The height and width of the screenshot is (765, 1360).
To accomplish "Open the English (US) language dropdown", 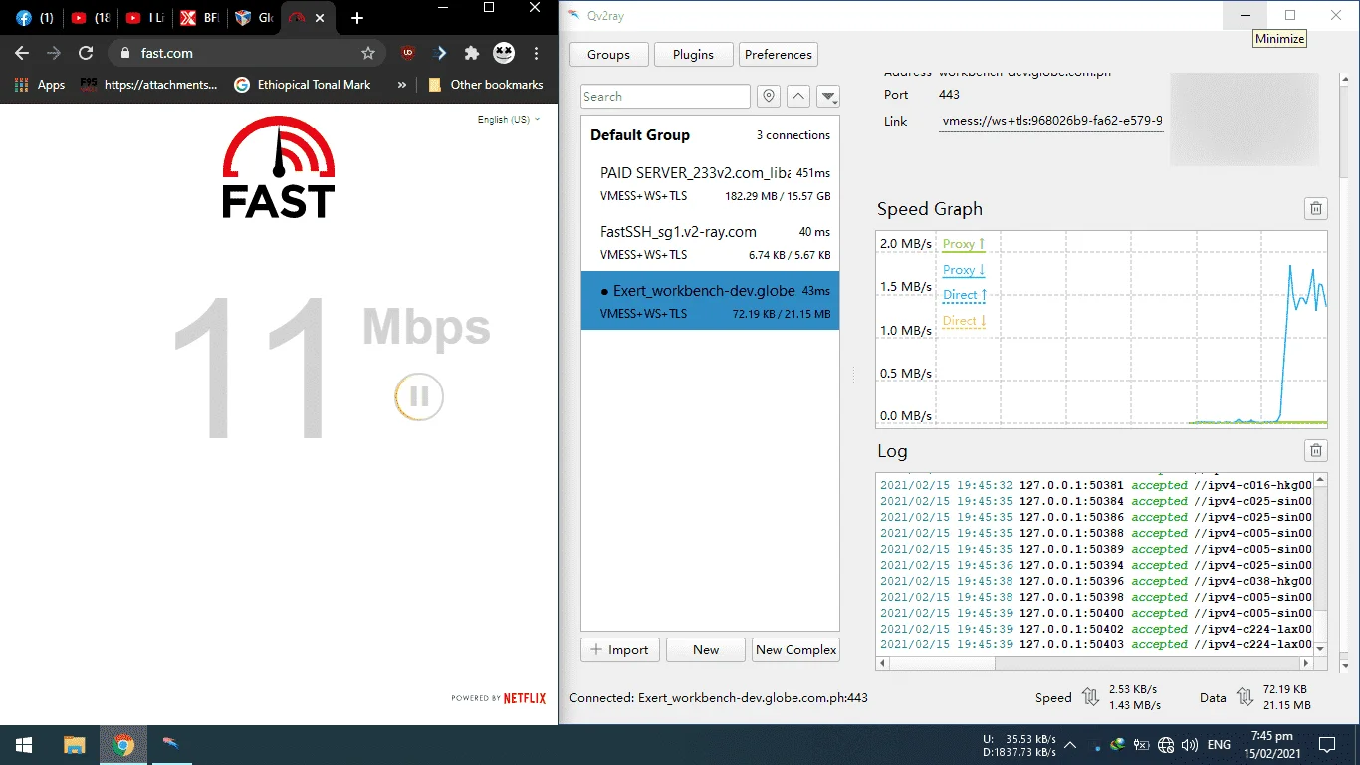I will [x=509, y=119].
